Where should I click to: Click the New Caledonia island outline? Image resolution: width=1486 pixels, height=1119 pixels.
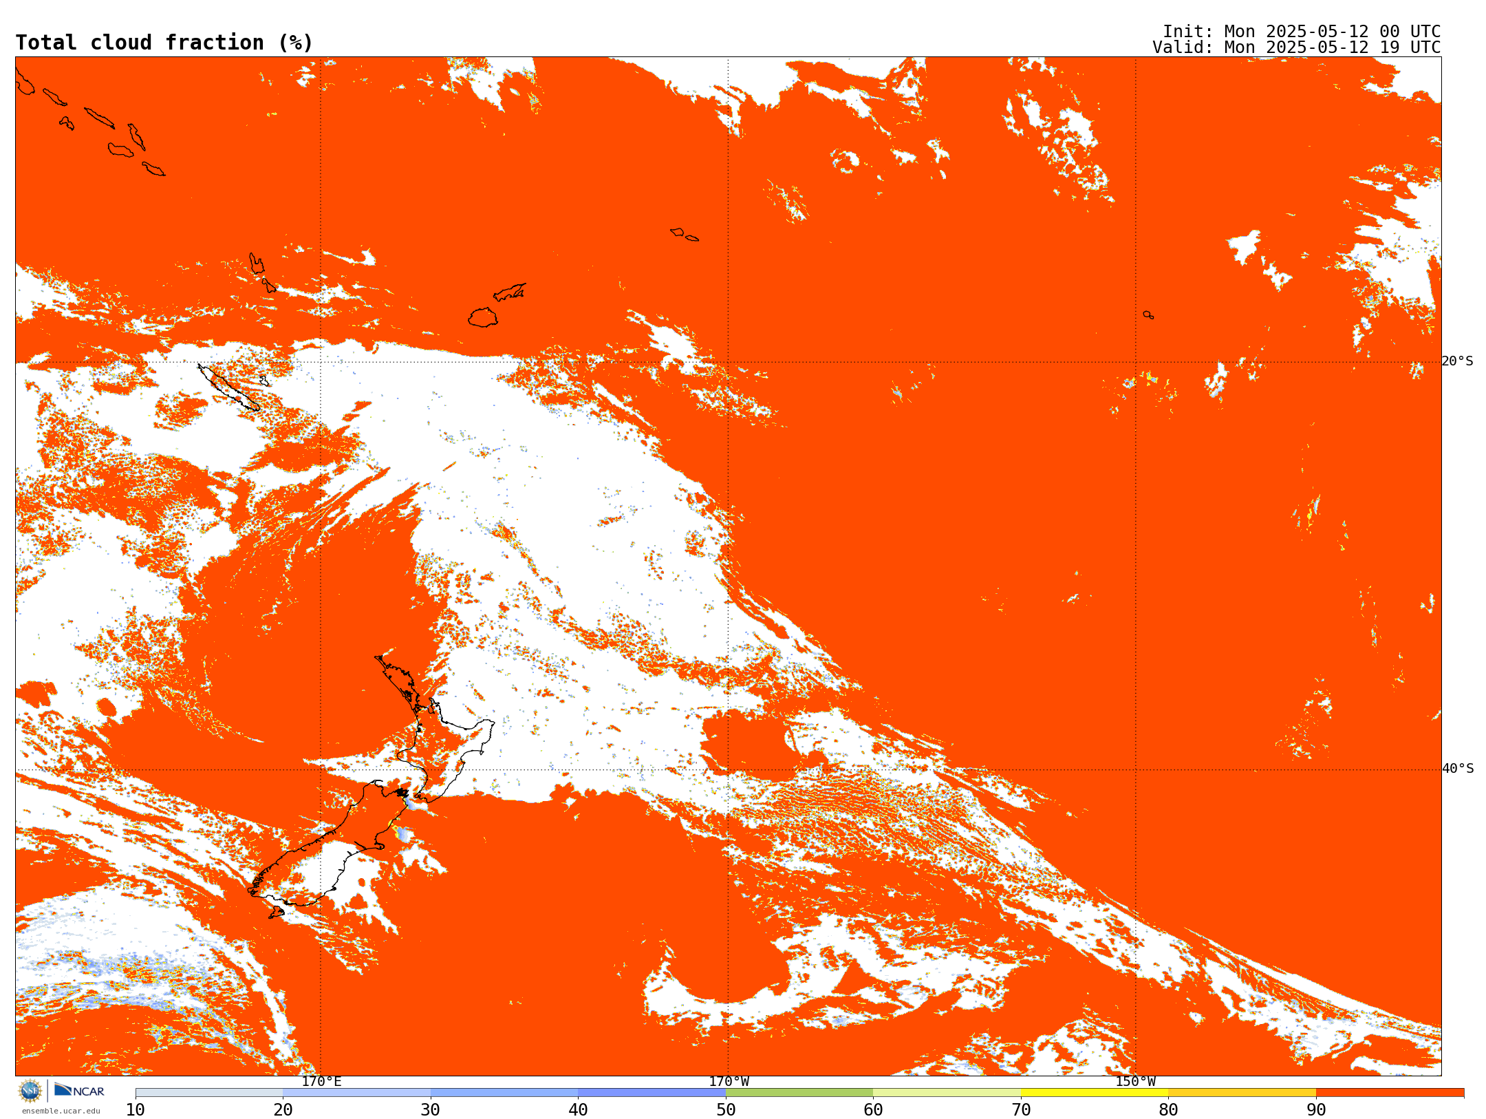[229, 387]
